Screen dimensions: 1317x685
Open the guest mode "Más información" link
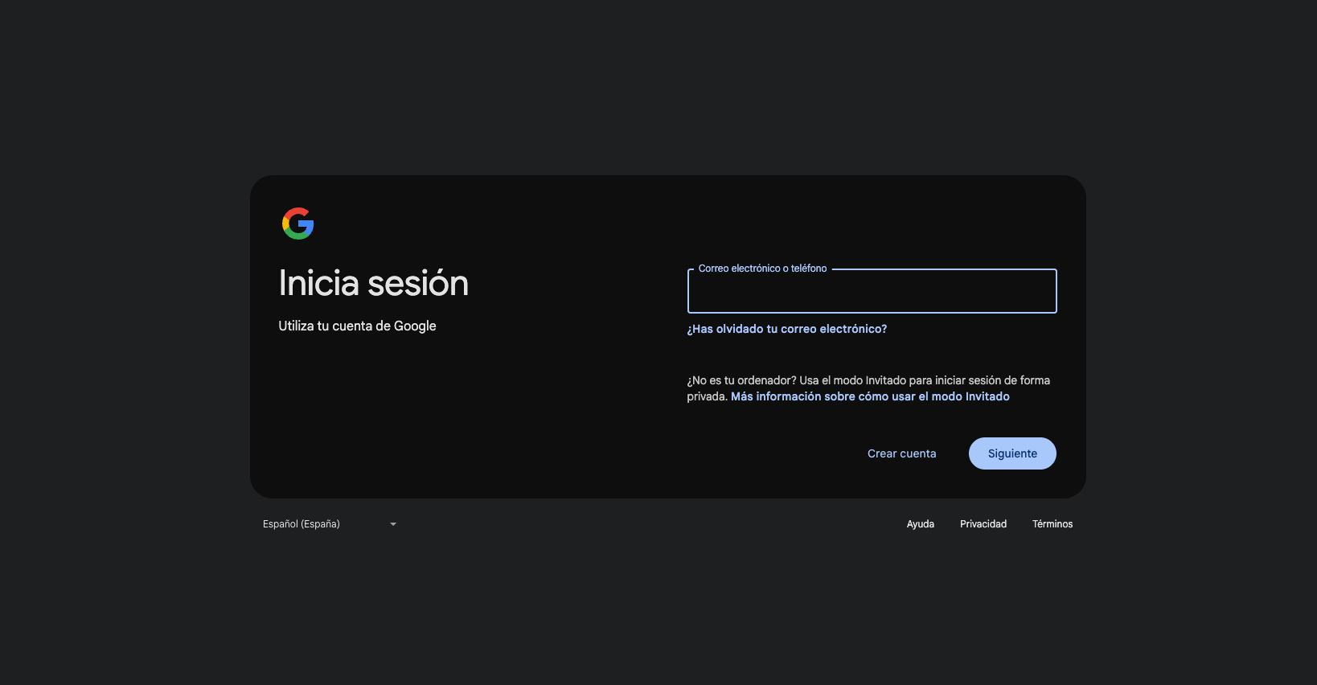point(870,396)
